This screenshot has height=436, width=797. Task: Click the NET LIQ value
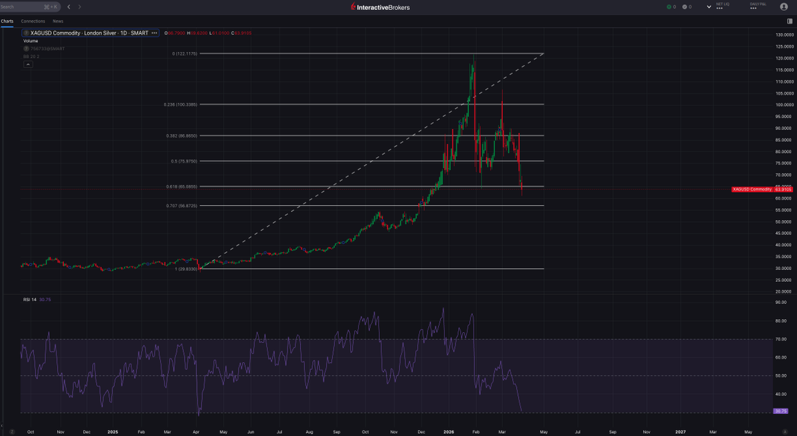coord(721,9)
